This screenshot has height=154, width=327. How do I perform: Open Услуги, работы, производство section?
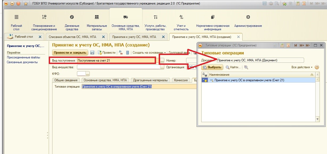(x=156, y=23)
